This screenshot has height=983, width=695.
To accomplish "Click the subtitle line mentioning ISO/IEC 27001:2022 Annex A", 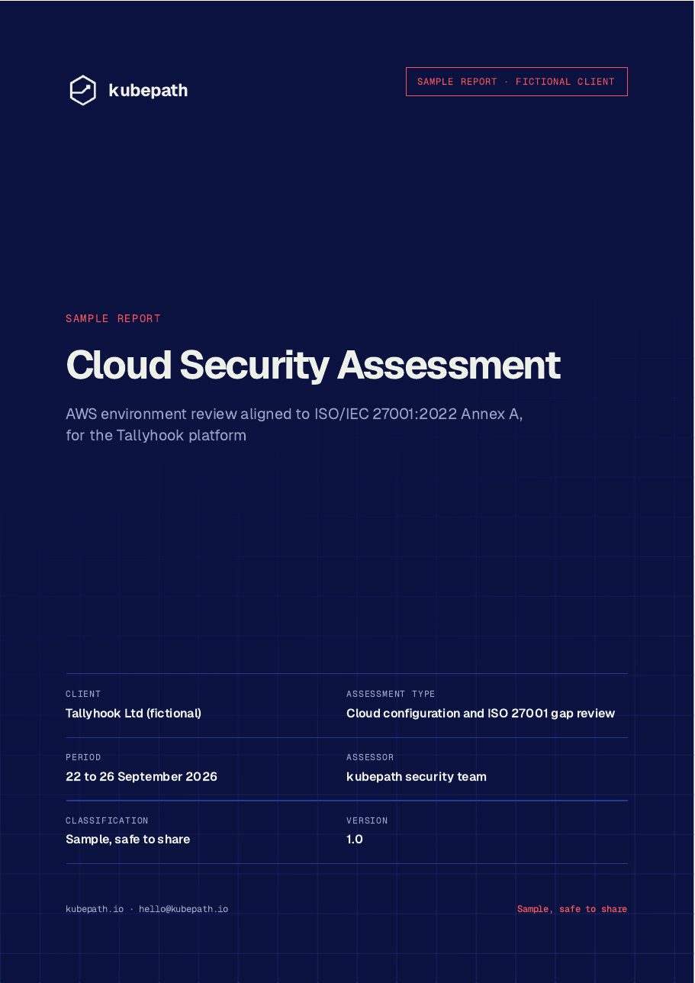I will [x=294, y=414].
